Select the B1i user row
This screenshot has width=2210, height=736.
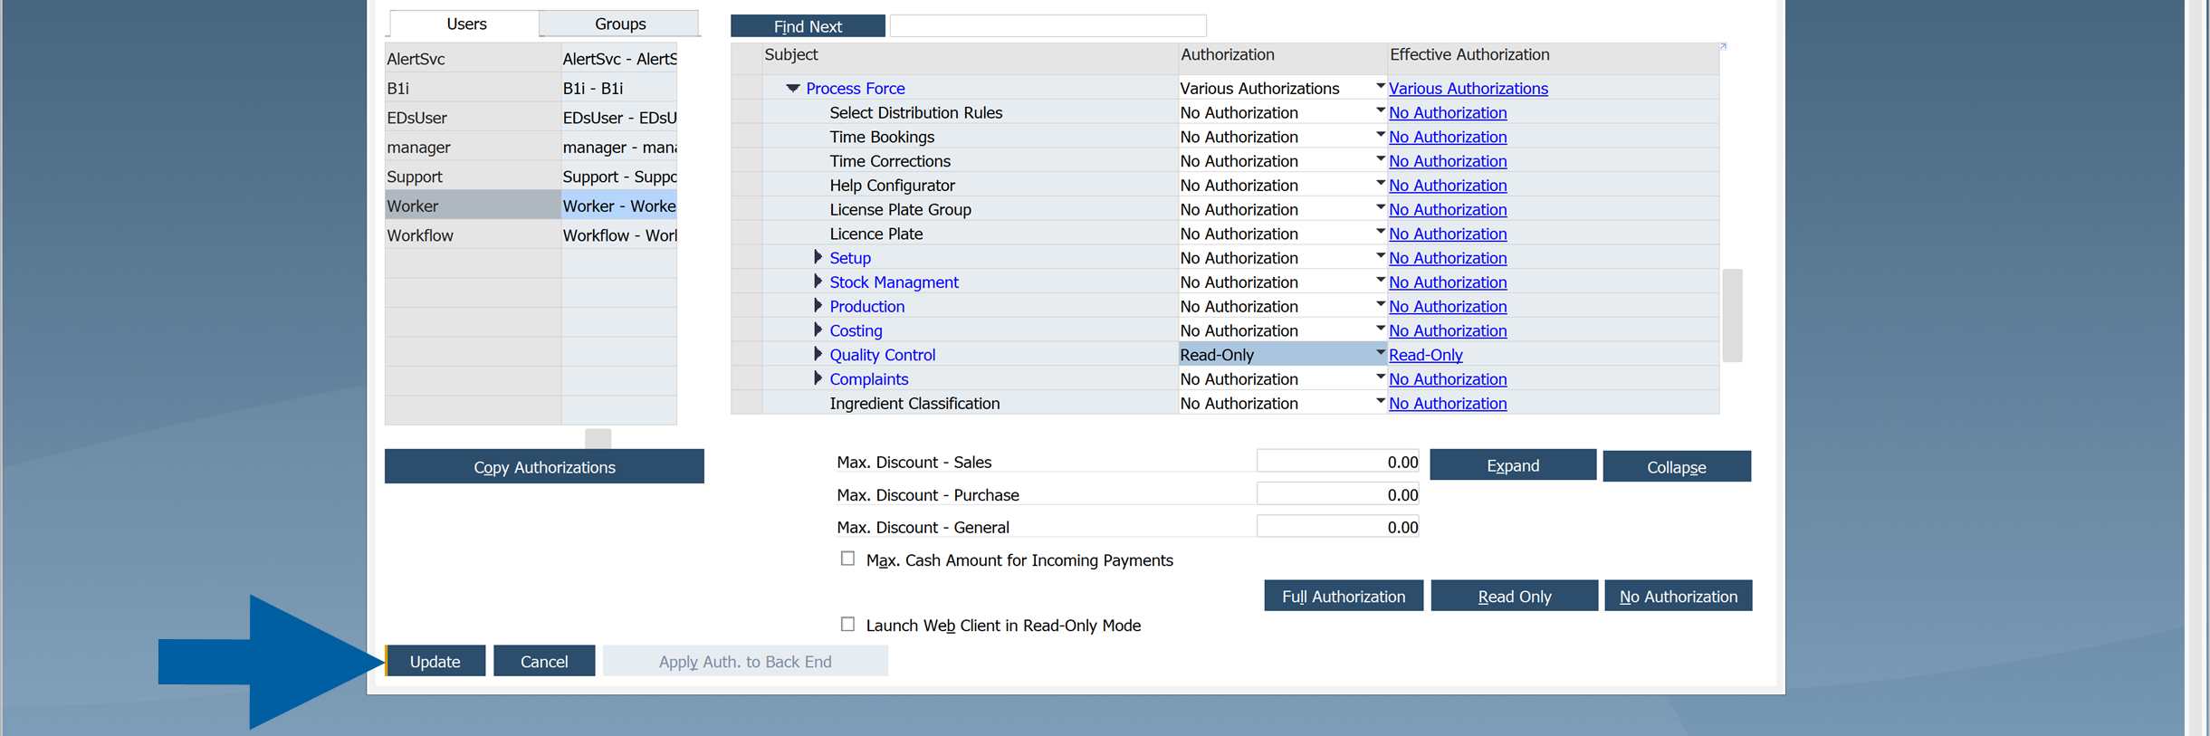[x=531, y=88]
